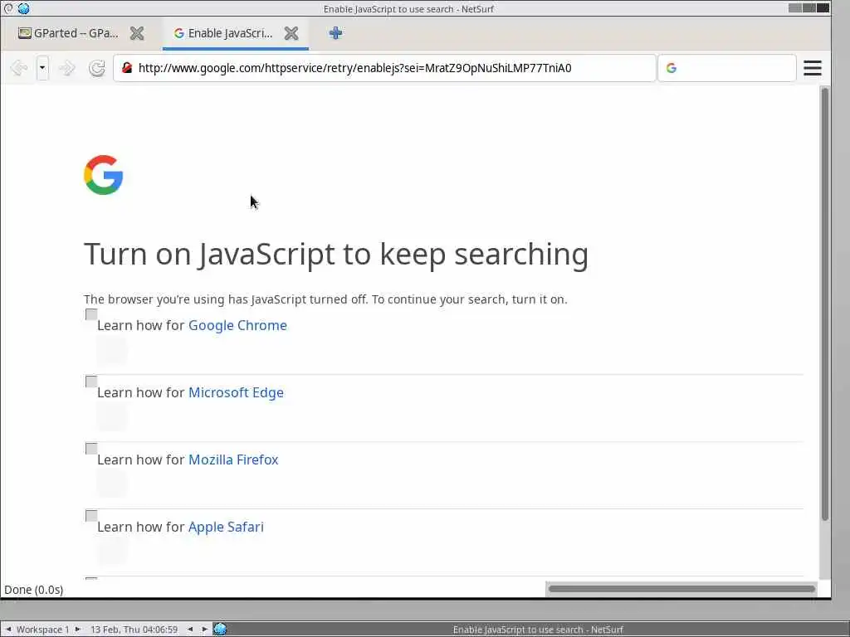Open the Mozilla Firefox help link
This screenshot has height=637, width=850.
pyautogui.click(x=233, y=460)
